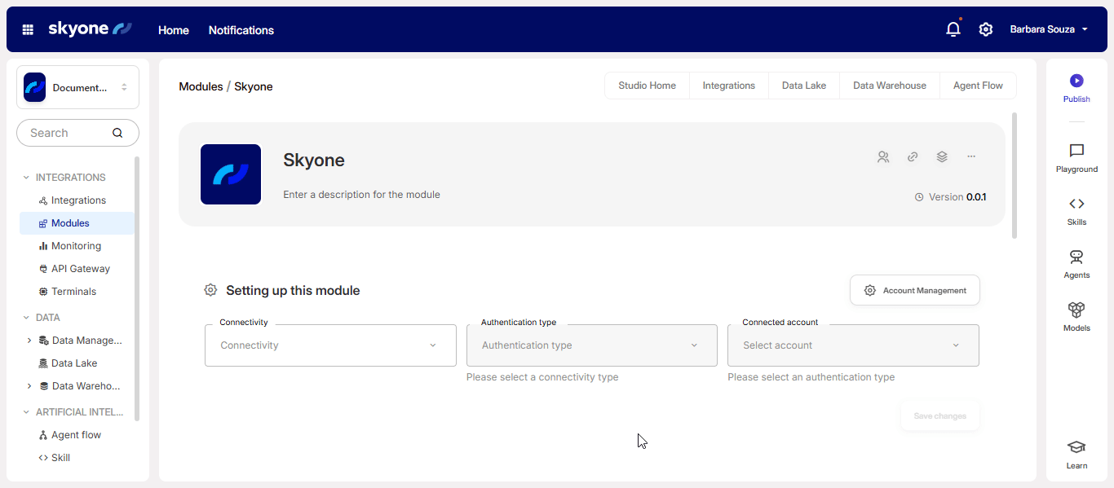This screenshot has height=488, width=1114.
Task: Click the apps grid launcher icon
Action: [x=28, y=29]
